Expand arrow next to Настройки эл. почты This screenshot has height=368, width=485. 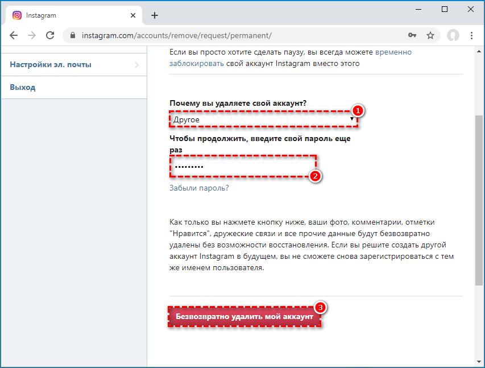(136, 65)
